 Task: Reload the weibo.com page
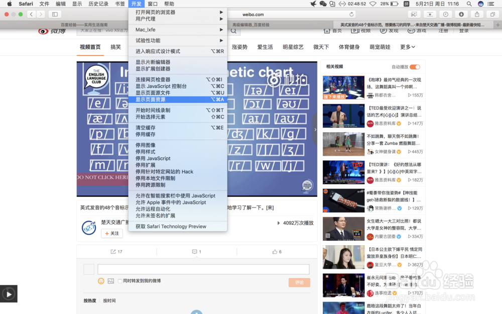pos(351,15)
